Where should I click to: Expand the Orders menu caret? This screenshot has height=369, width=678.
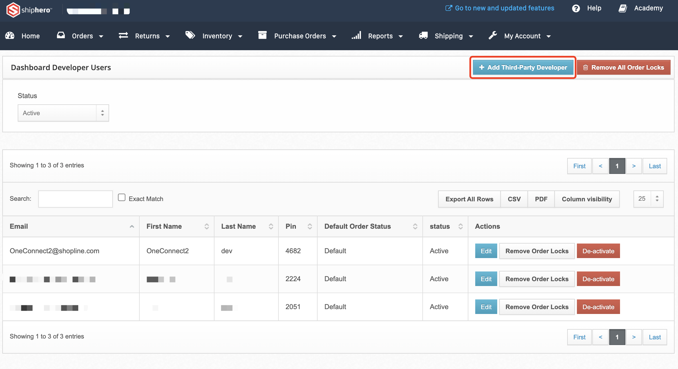(x=101, y=36)
